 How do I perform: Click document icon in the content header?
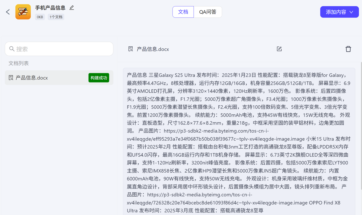[x=130, y=49]
